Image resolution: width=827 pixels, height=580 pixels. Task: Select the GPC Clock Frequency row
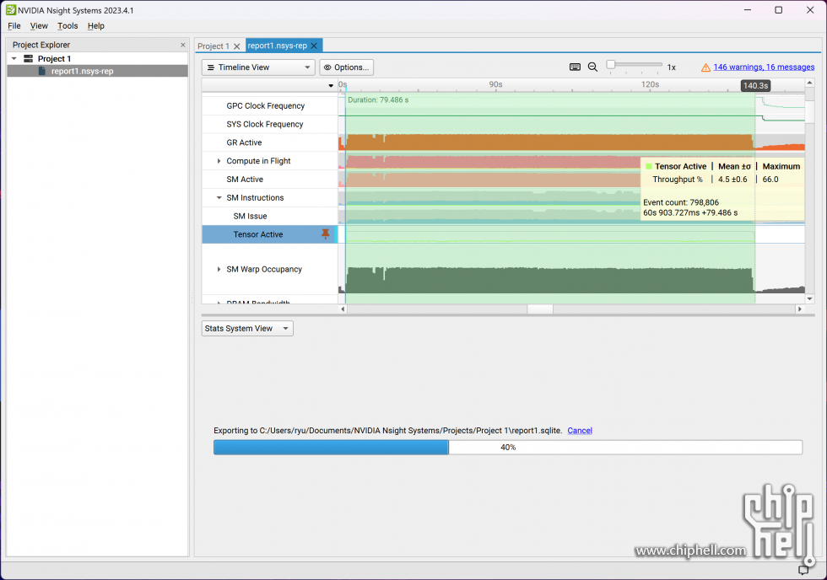coord(269,106)
